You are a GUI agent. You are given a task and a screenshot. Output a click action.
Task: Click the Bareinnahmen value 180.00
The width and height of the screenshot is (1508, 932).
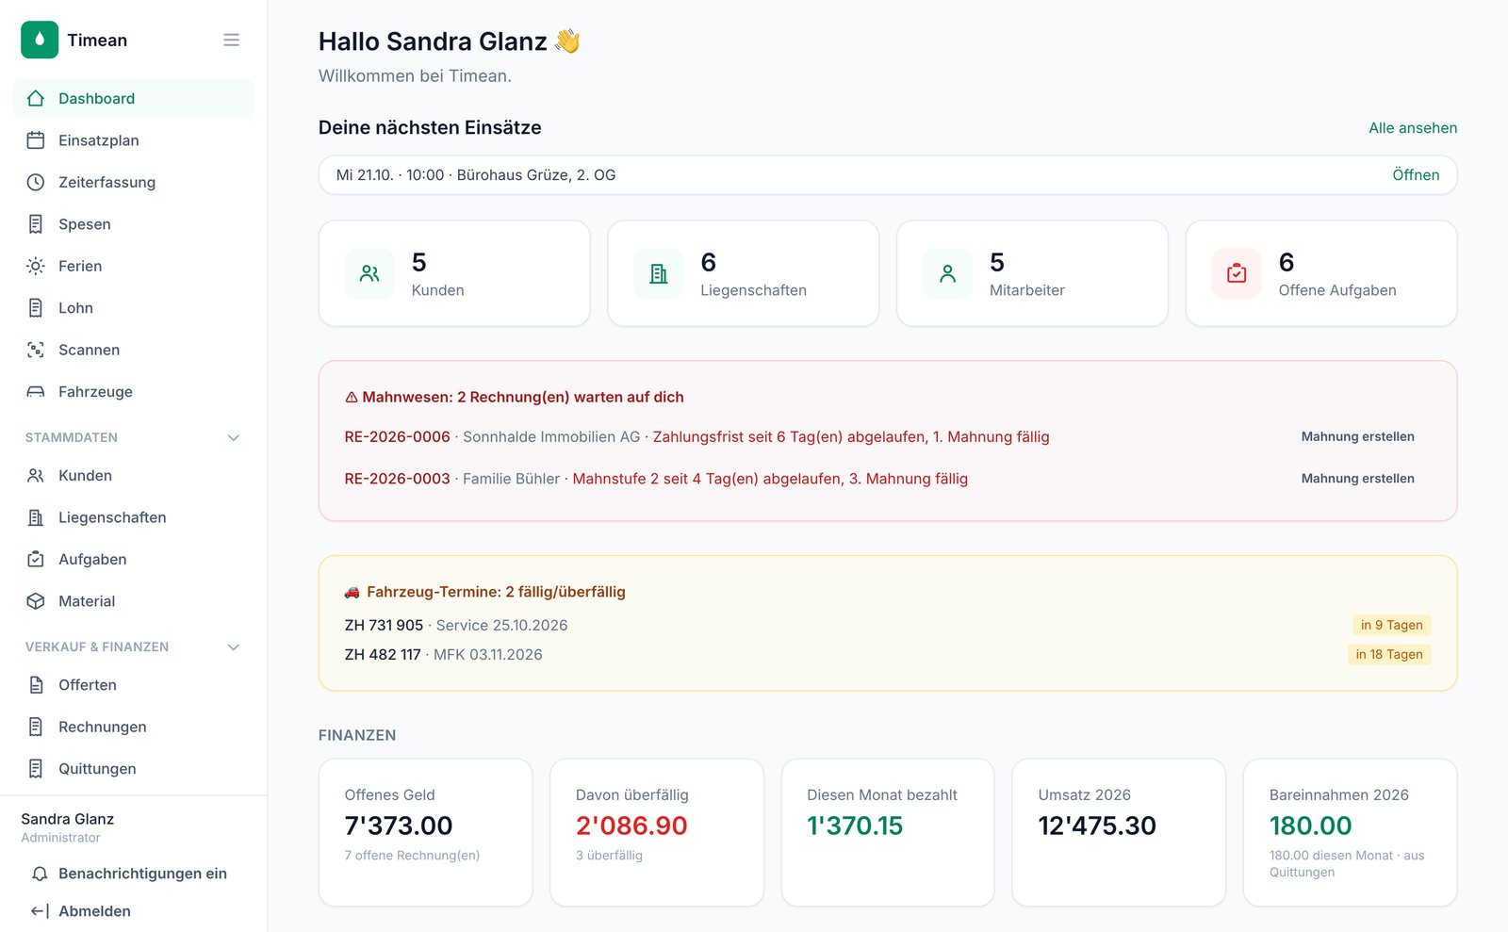tap(1310, 826)
